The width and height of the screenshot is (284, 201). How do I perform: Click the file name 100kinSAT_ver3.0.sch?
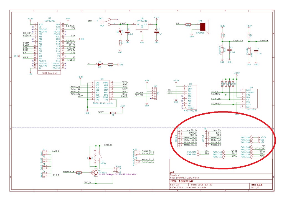click(x=186, y=178)
